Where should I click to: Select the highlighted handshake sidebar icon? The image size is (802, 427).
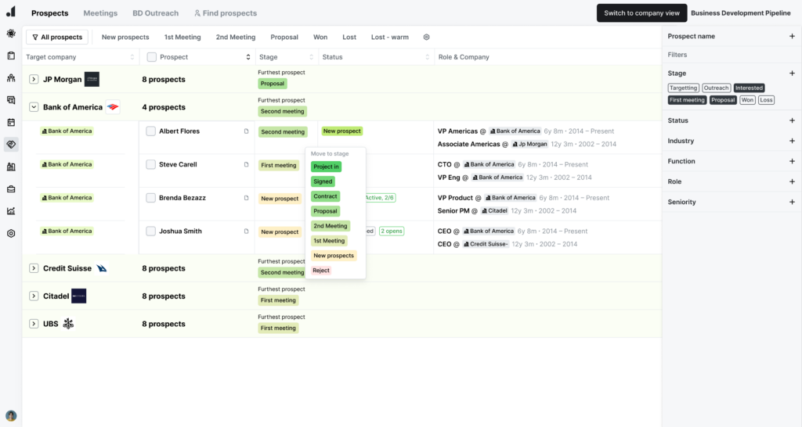click(11, 145)
